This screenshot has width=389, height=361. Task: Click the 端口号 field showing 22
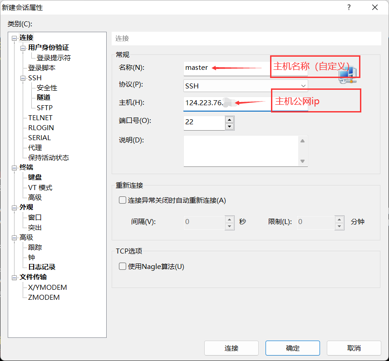(x=204, y=123)
